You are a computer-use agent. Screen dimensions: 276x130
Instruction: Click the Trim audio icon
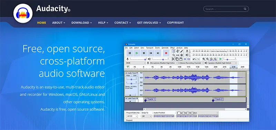coord(185,59)
